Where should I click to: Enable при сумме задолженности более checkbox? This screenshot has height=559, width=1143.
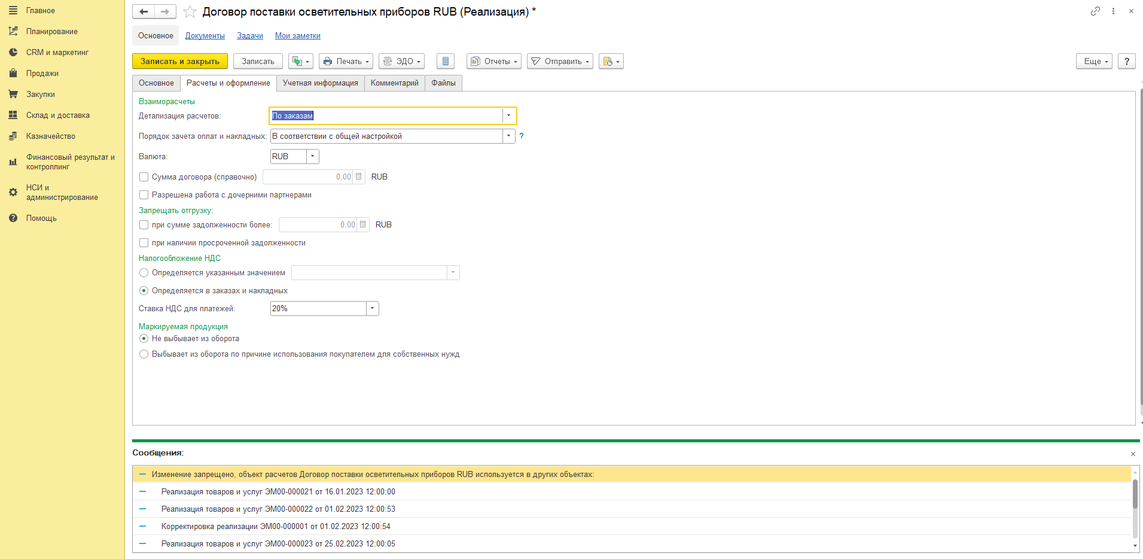coord(144,224)
